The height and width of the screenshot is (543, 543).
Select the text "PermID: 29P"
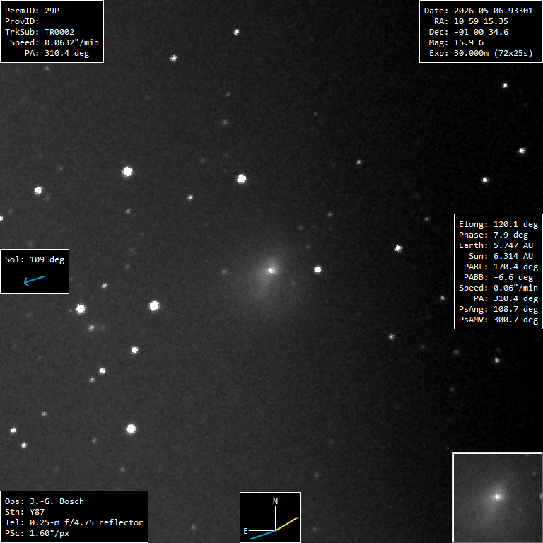[x=33, y=11]
